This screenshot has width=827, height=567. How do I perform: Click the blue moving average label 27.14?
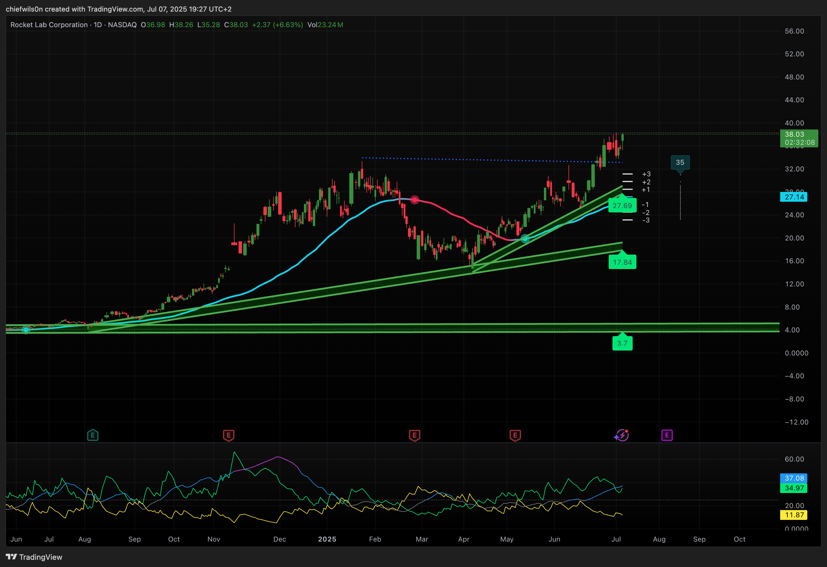(793, 197)
